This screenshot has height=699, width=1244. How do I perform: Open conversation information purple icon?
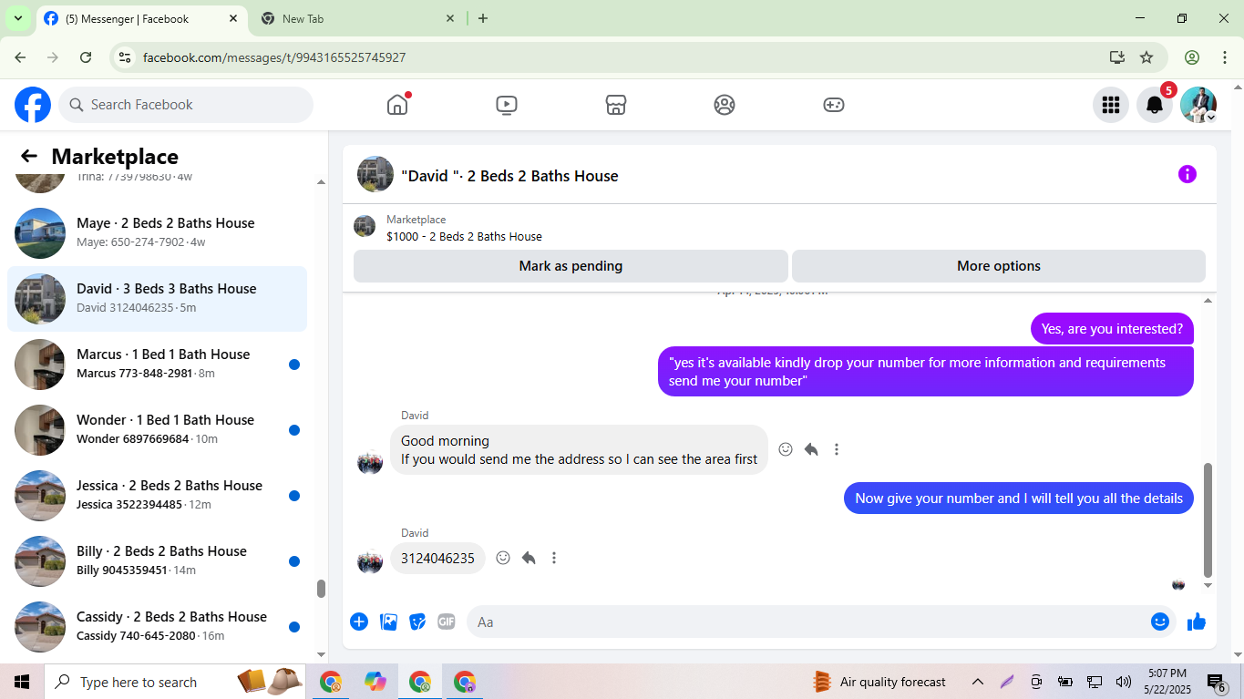(x=1187, y=174)
